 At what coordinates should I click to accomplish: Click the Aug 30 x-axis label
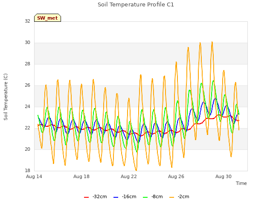click(224, 176)
